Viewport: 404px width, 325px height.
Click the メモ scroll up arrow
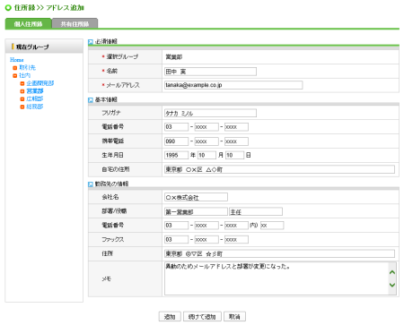point(392,272)
